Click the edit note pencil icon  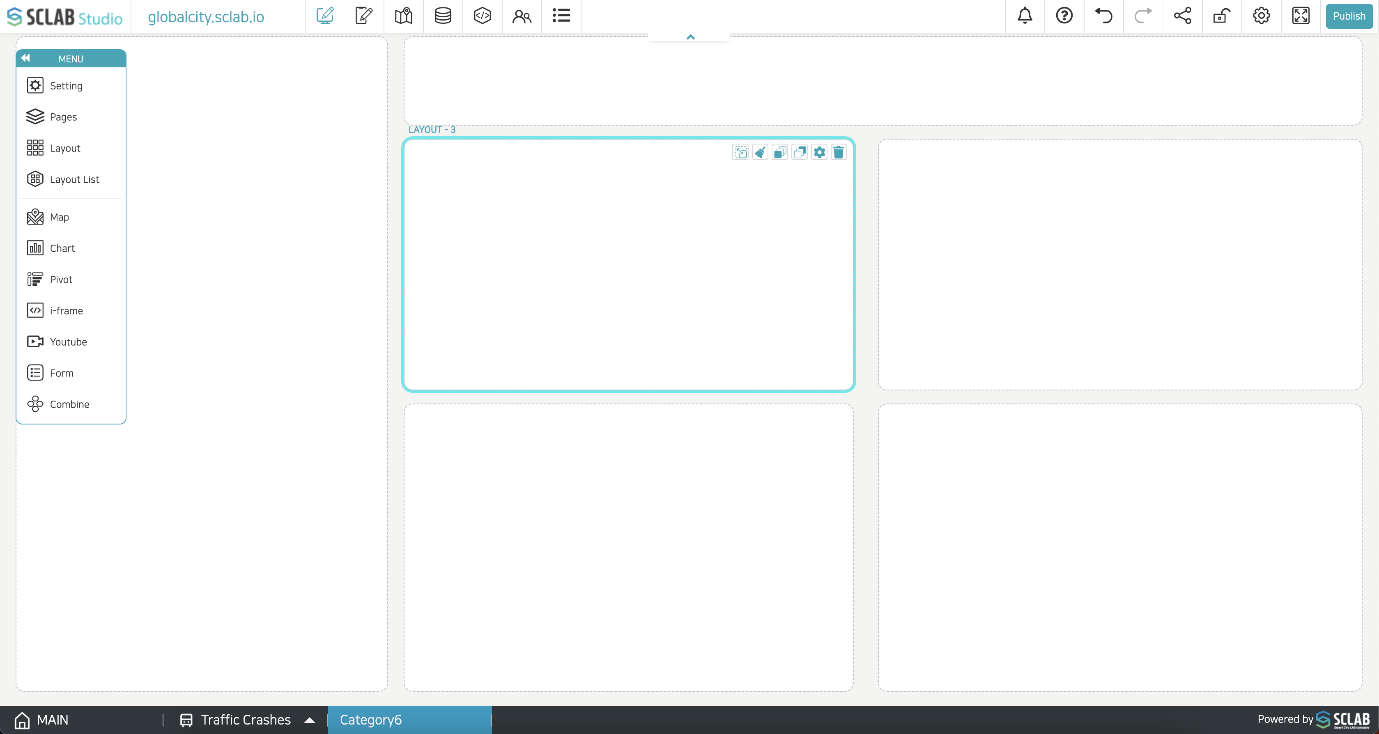tap(364, 16)
